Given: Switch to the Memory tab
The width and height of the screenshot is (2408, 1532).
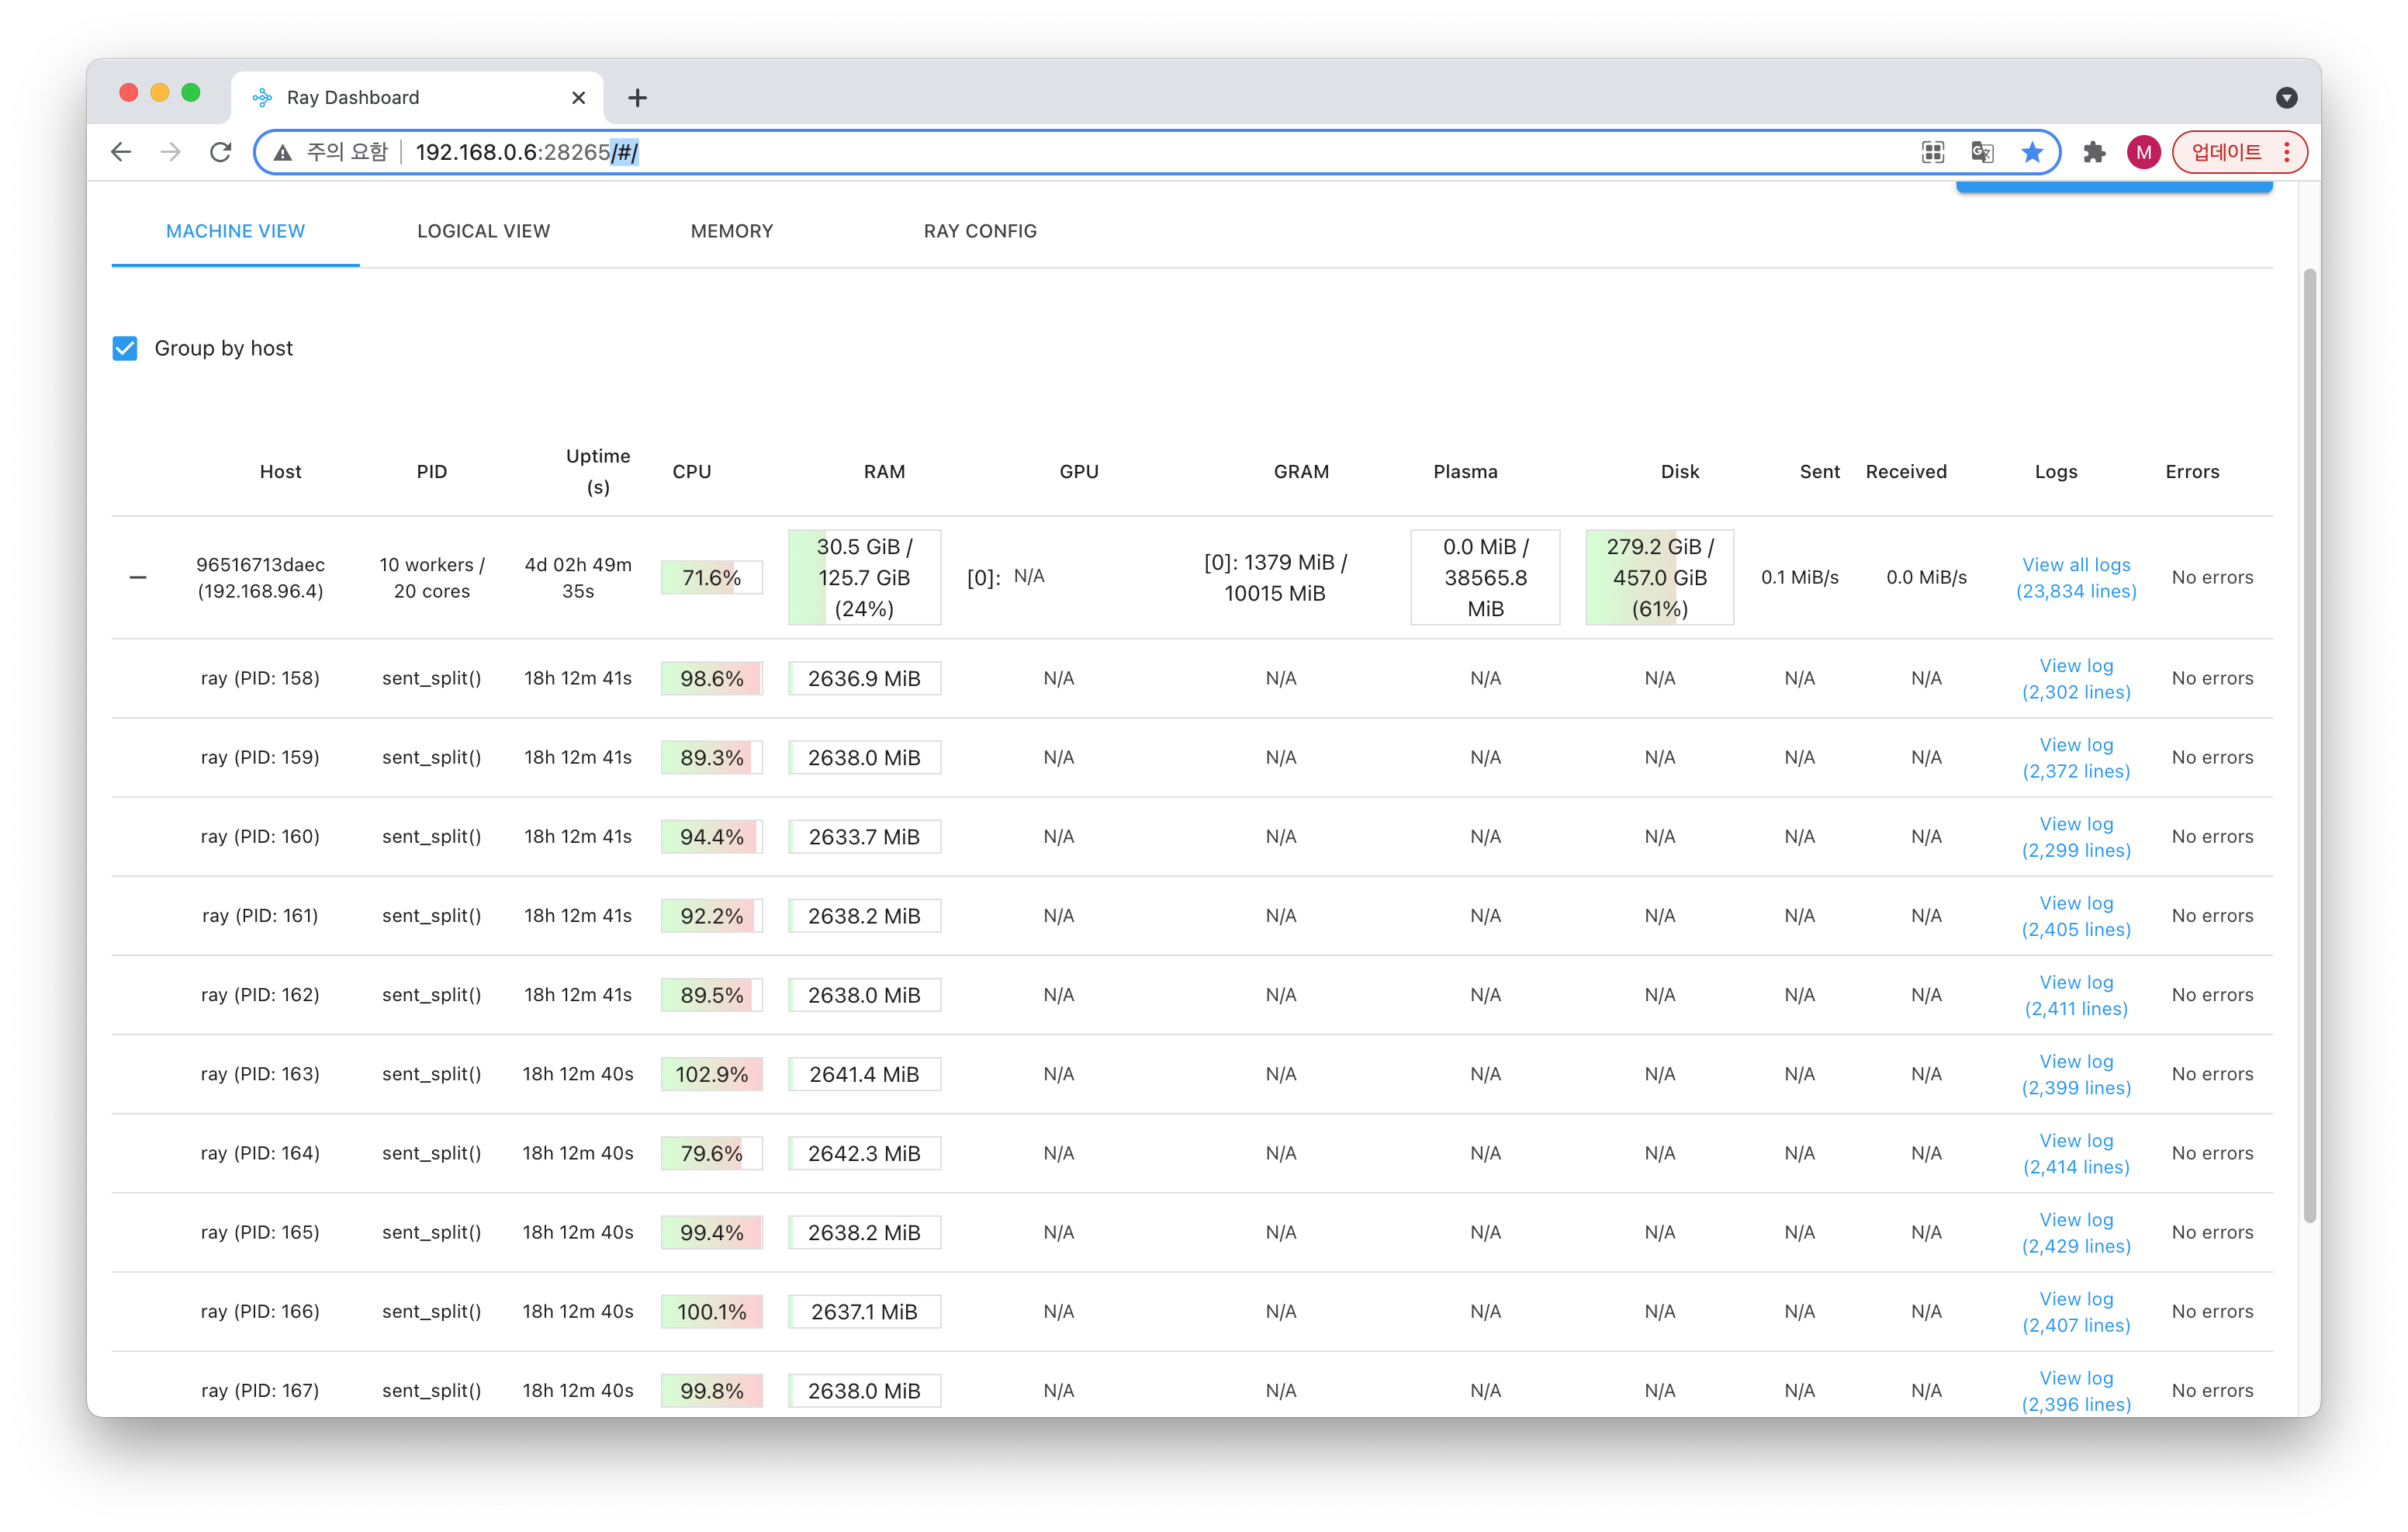Looking at the screenshot, I should coord(731,231).
